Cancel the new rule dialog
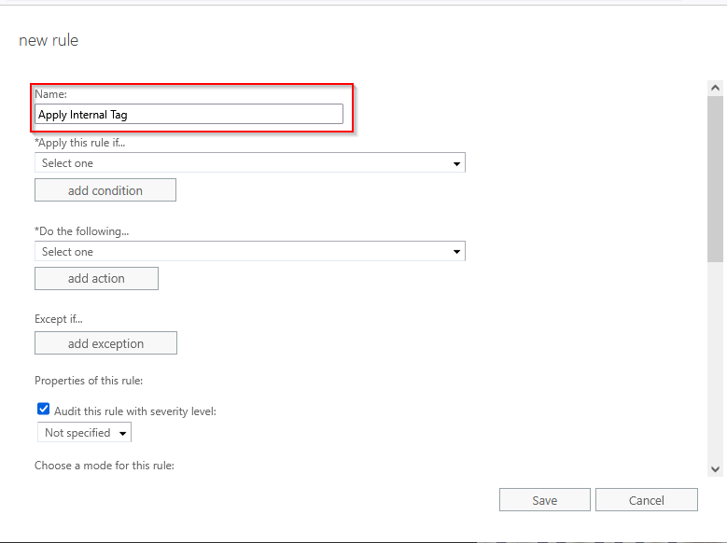This screenshot has width=727, height=543. [x=646, y=500]
